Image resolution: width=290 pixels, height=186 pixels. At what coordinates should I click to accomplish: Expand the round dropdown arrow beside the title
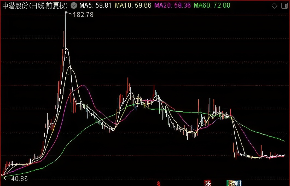pos(74,5)
